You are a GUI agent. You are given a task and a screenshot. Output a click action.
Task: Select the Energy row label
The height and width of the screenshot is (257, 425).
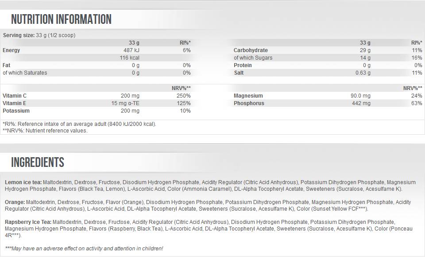pyautogui.click(x=12, y=50)
